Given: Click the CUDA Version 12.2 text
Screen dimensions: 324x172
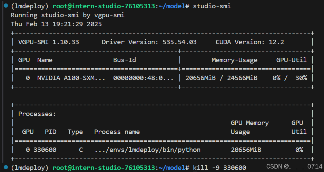Looking at the screenshot, I should click(x=250, y=42).
